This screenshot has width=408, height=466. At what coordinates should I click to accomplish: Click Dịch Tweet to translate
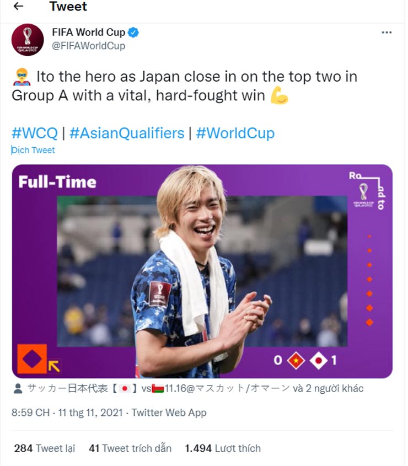coord(34,150)
